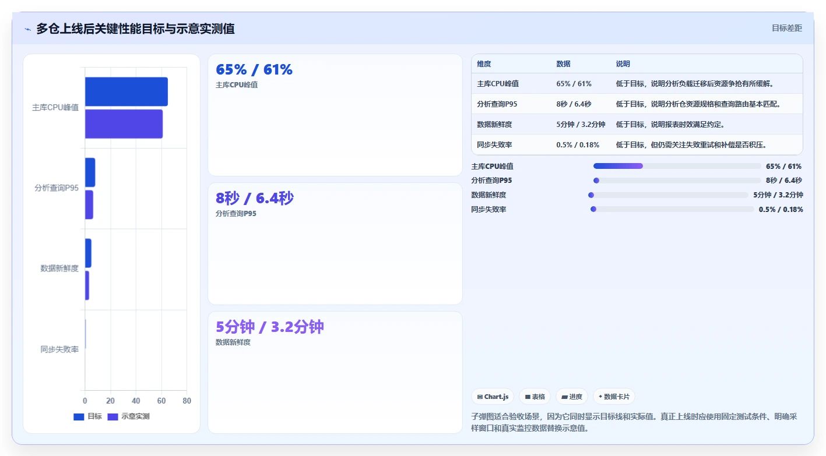This screenshot has width=826, height=456.
Task: Click the 同步失败率 progress bar
Action: [x=672, y=209]
